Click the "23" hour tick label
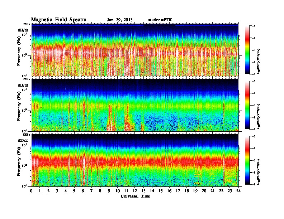 [229, 191]
